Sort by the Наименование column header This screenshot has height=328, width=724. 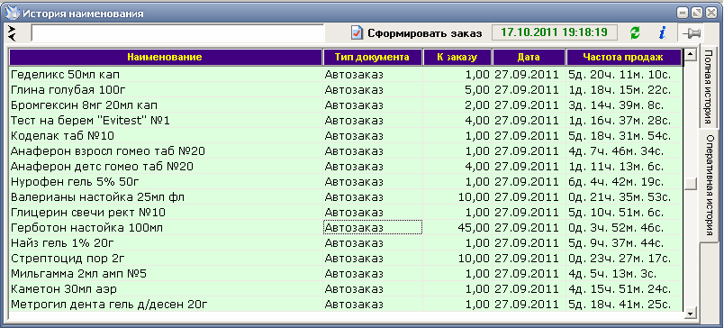pyautogui.click(x=166, y=58)
